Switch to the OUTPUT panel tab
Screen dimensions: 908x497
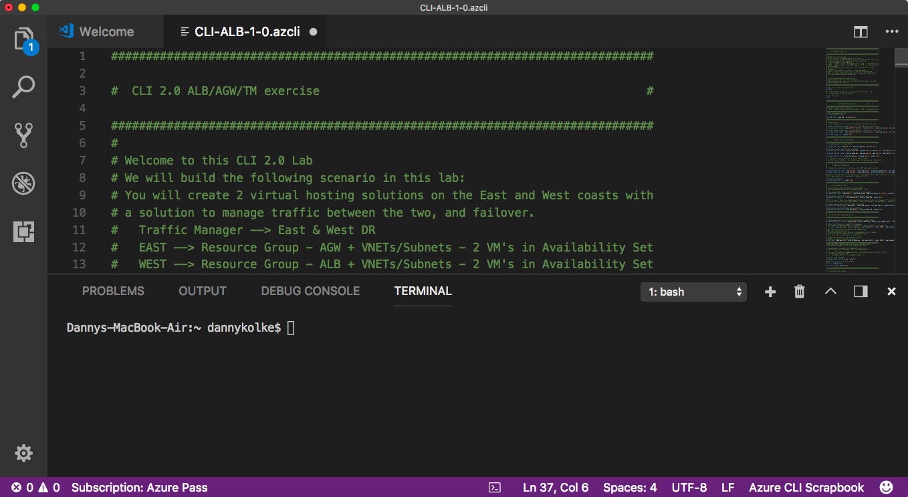tap(203, 291)
